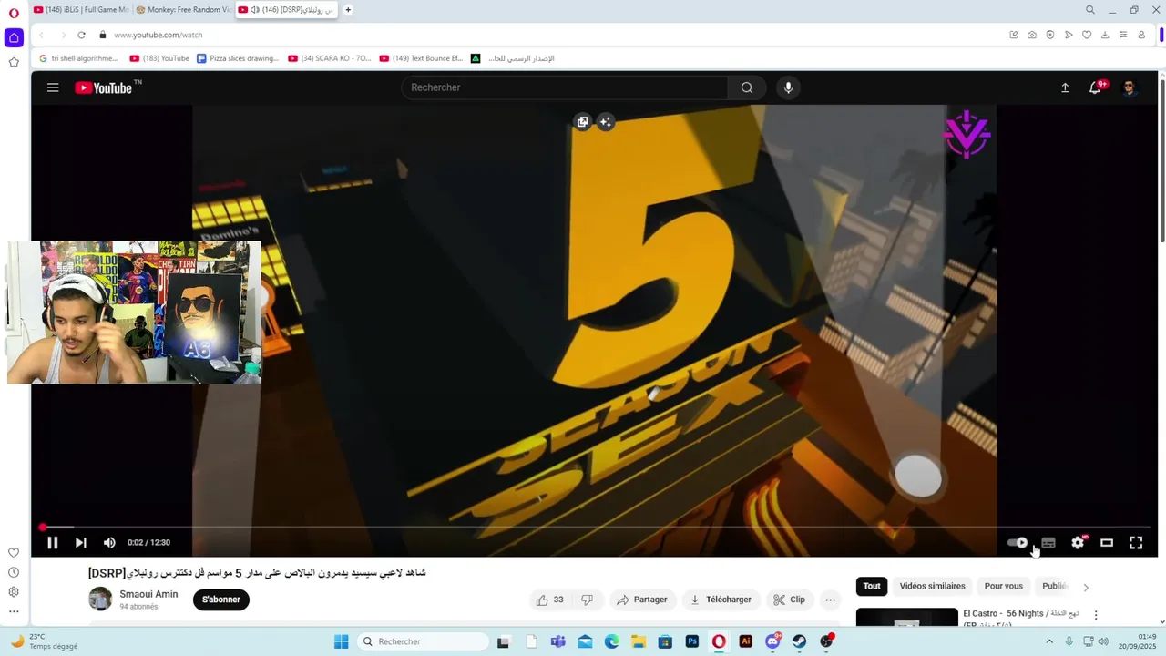Screen dimensions: 1166x656
Task: Open the taskbar clock showing 01:49
Action: (1147, 641)
